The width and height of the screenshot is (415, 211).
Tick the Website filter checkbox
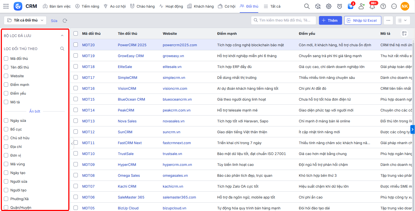(x=6, y=76)
